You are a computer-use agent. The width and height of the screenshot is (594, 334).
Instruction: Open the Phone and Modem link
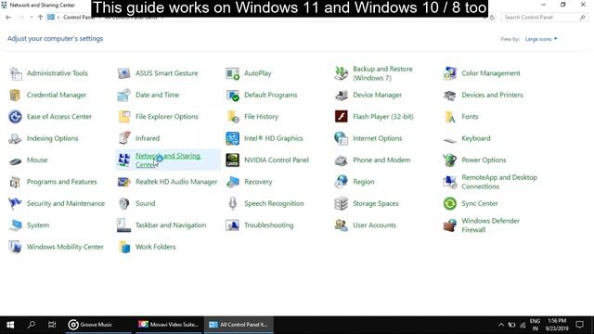[381, 161]
